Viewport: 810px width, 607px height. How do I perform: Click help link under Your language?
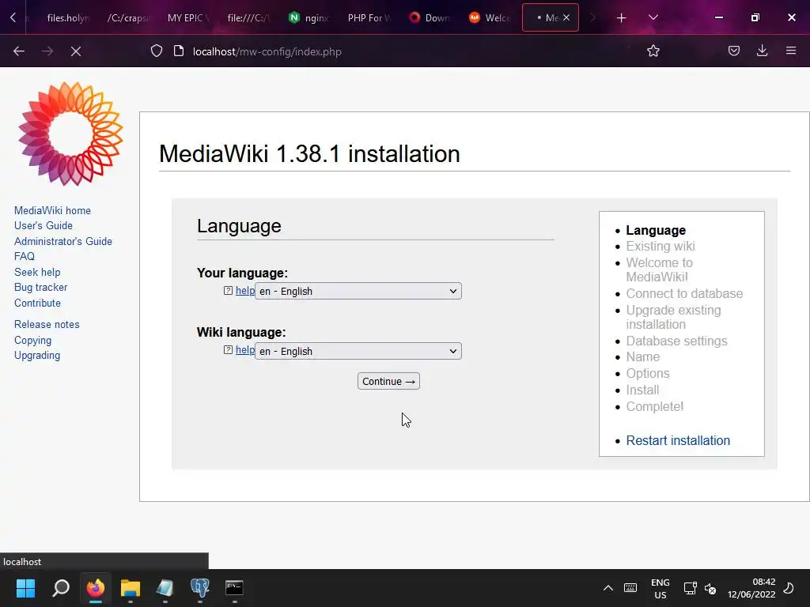245,291
